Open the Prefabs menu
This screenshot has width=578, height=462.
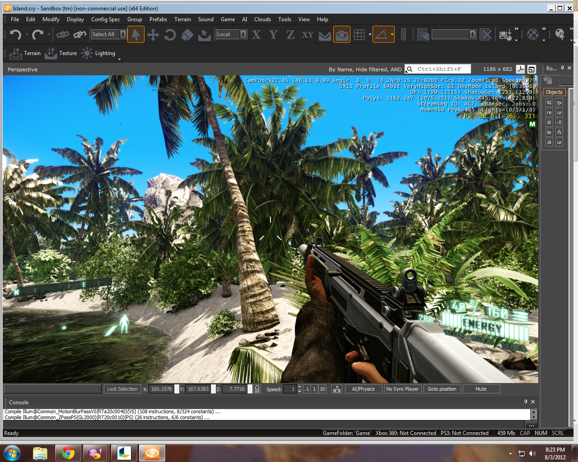point(158,19)
